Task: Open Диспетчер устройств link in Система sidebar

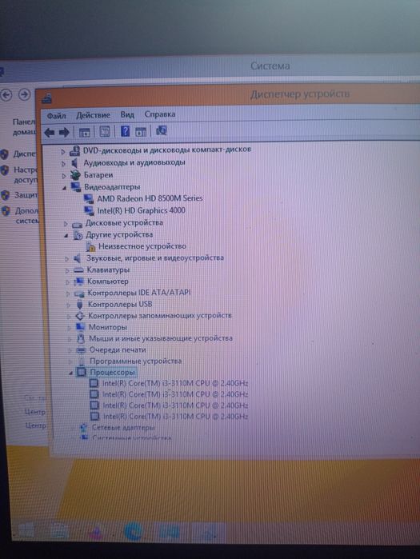Action: 24,154
